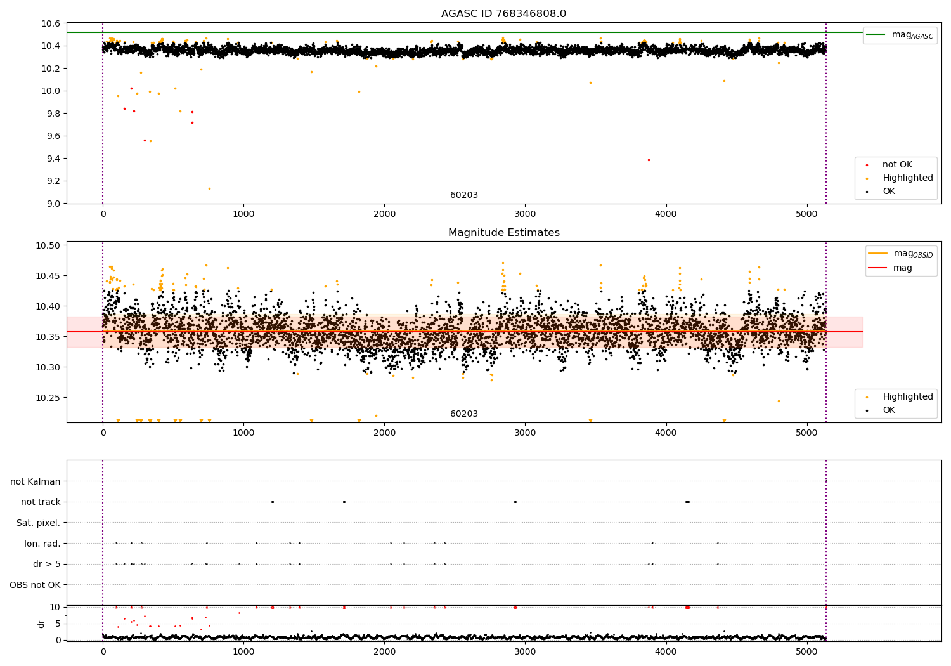Screen dimensions: 951x666
Task: Click x-axis tick '2000' under bottom plot
Action: [384, 651]
